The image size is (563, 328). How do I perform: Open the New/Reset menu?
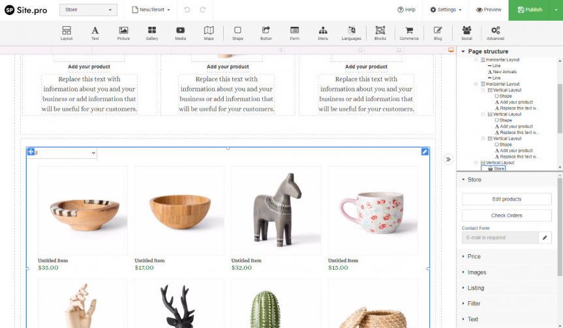(x=151, y=10)
